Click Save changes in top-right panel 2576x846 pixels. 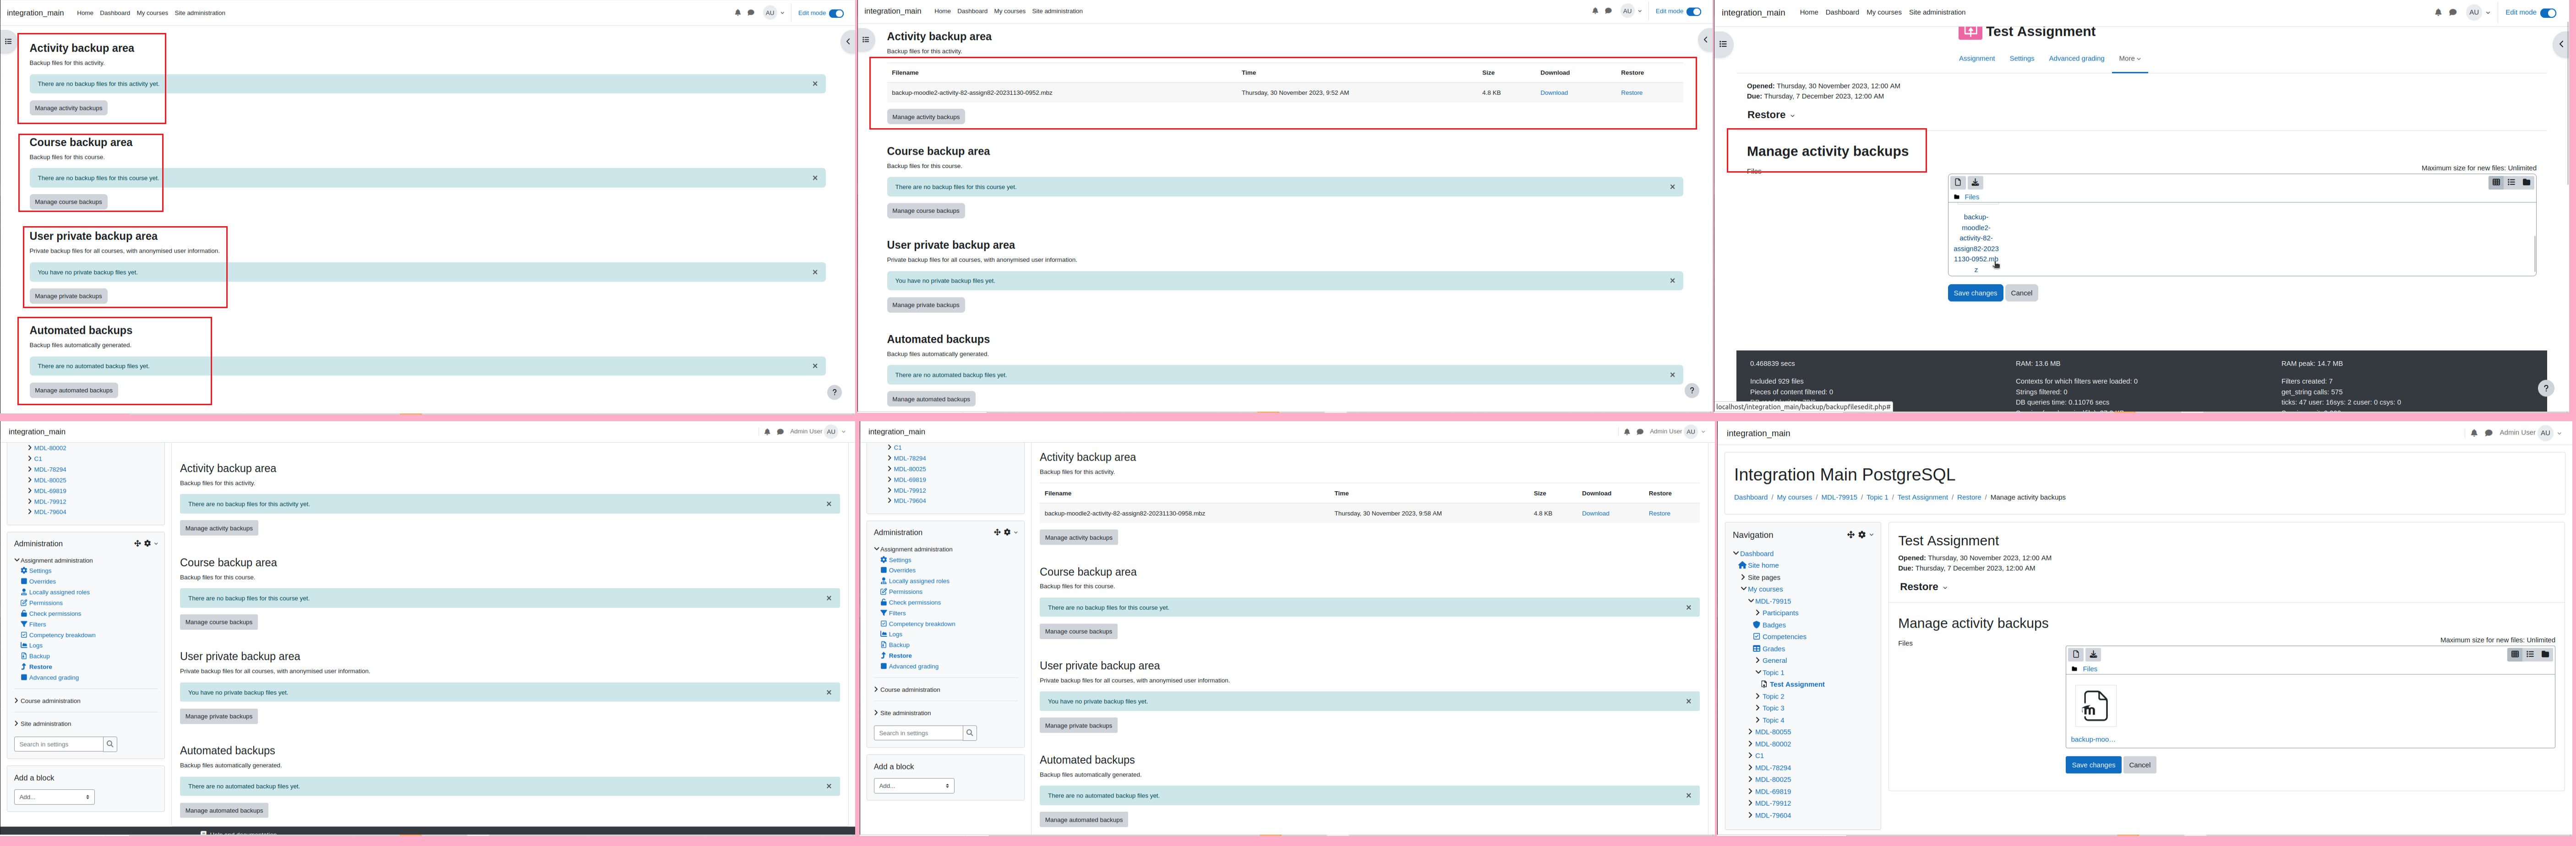click(1975, 293)
